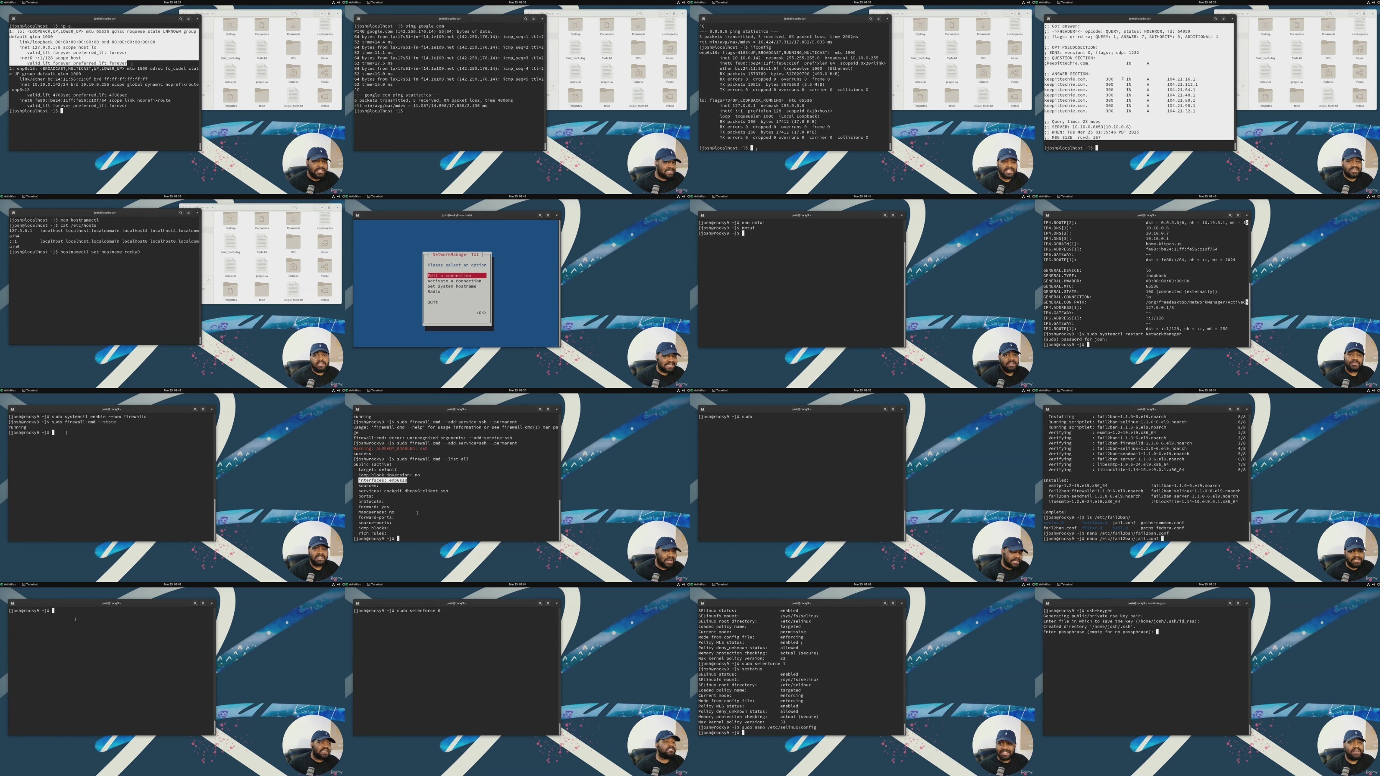1380x776 pixels.
Task: Open the Videos folder behind the ifconfig terminal
Action: click(x=1015, y=98)
